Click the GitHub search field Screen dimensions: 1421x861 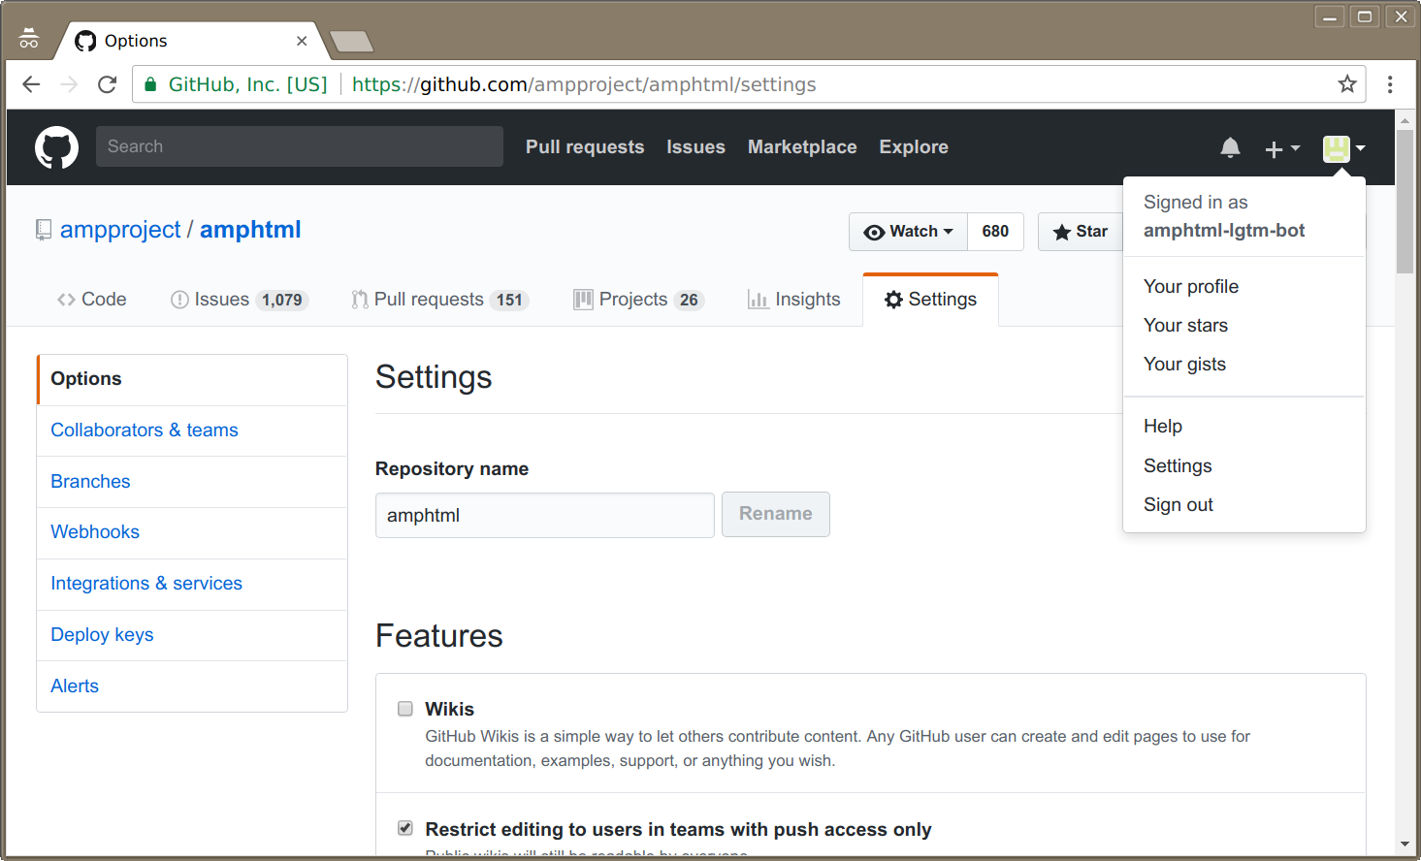(300, 146)
